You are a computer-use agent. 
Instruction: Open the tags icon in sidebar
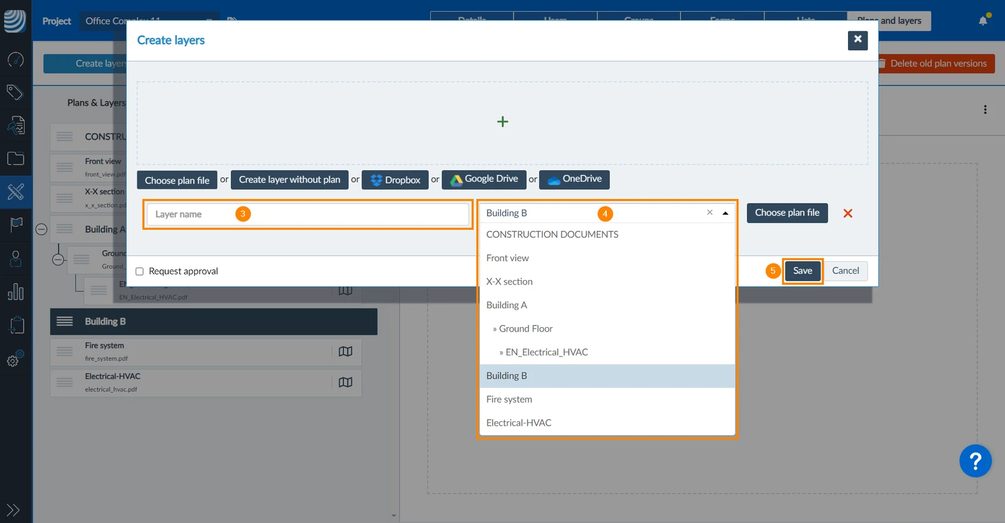click(15, 92)
